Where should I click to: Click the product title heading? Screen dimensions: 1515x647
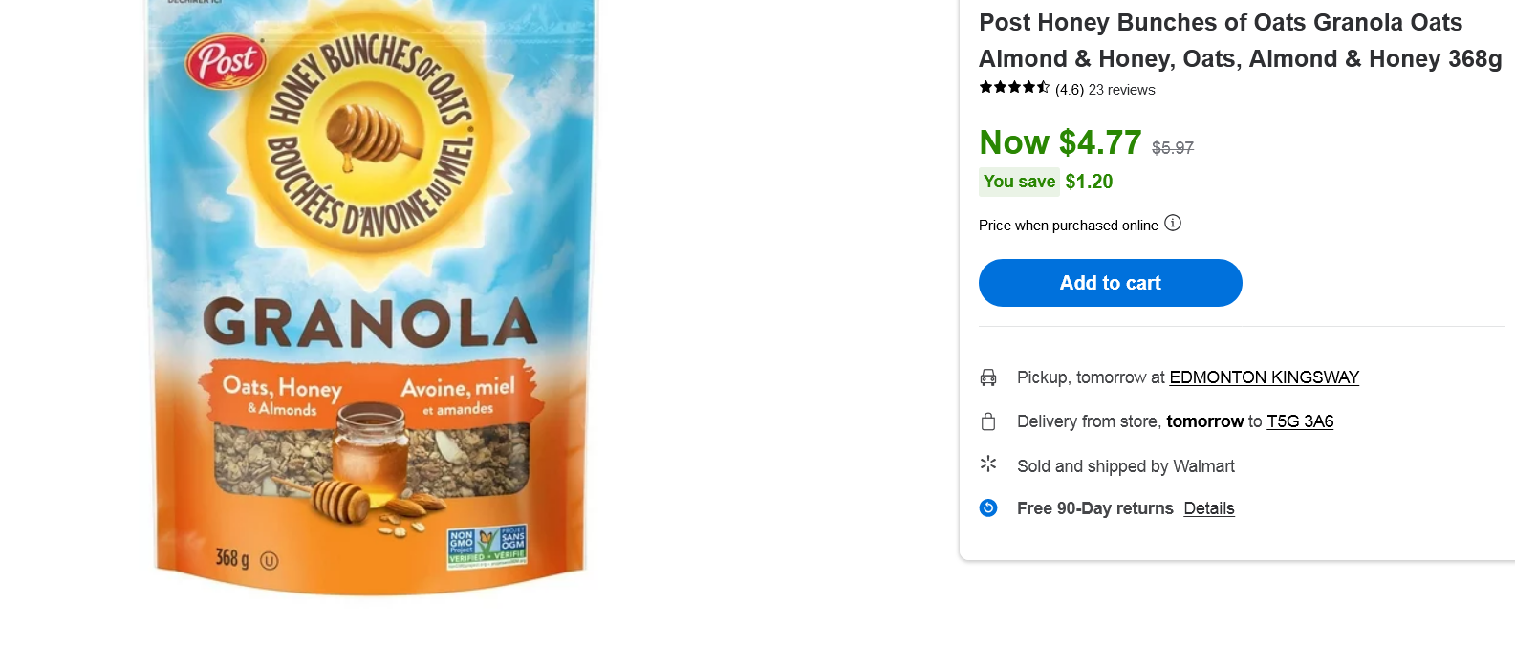1240,40
